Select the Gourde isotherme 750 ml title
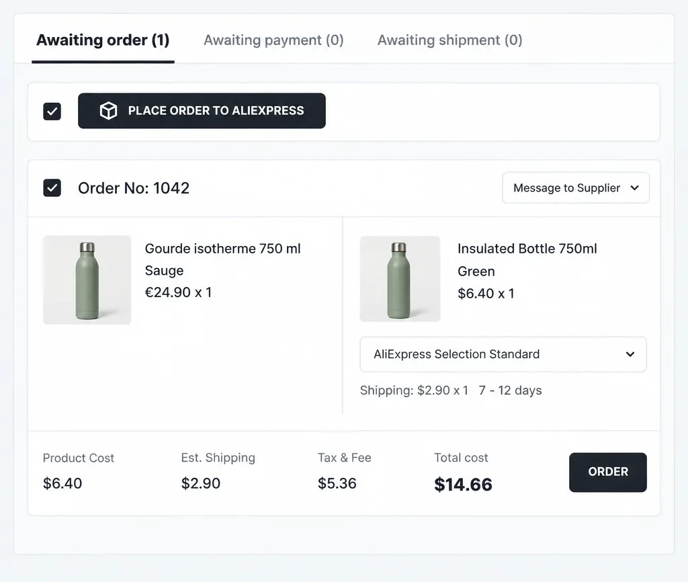Viewport: 688px width, 582px height. click(x=223, y=249)
